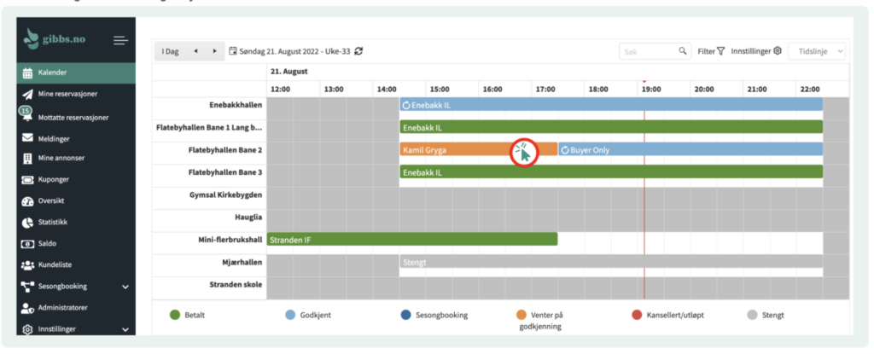Click the magnifier search icon
The image size is (874, 354).
click(x=683, y=51)
